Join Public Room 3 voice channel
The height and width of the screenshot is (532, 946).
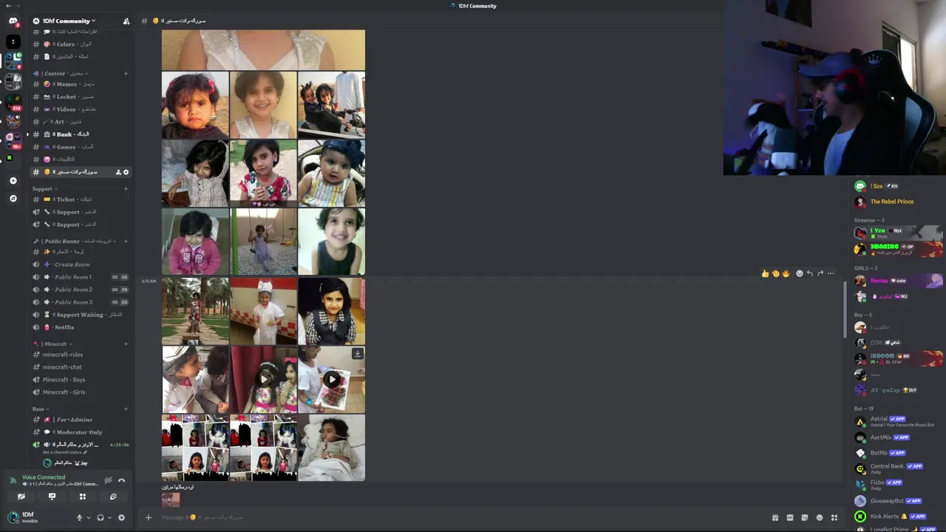(81, 302)
